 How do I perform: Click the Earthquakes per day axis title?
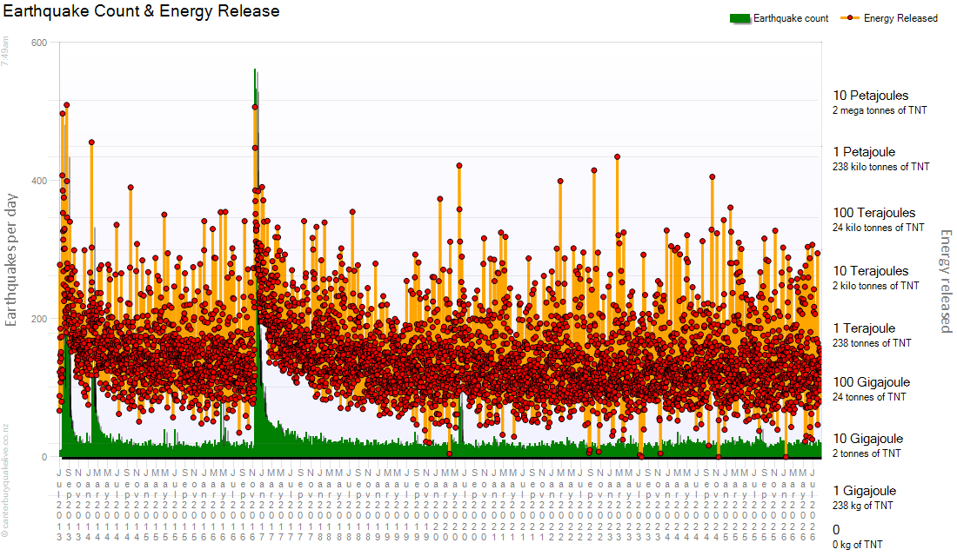(x=11, y=261)
